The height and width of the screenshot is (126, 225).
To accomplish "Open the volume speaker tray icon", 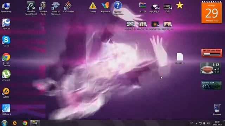I will 208,123.
